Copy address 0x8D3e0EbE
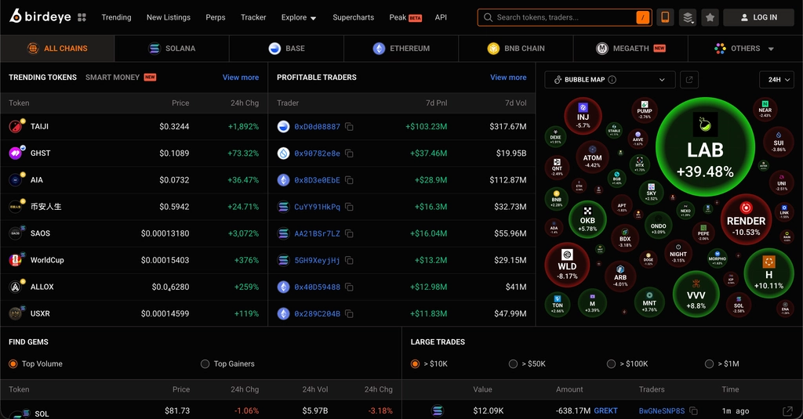The height and width of the screenshot is (419, 803). click(349, 180)
